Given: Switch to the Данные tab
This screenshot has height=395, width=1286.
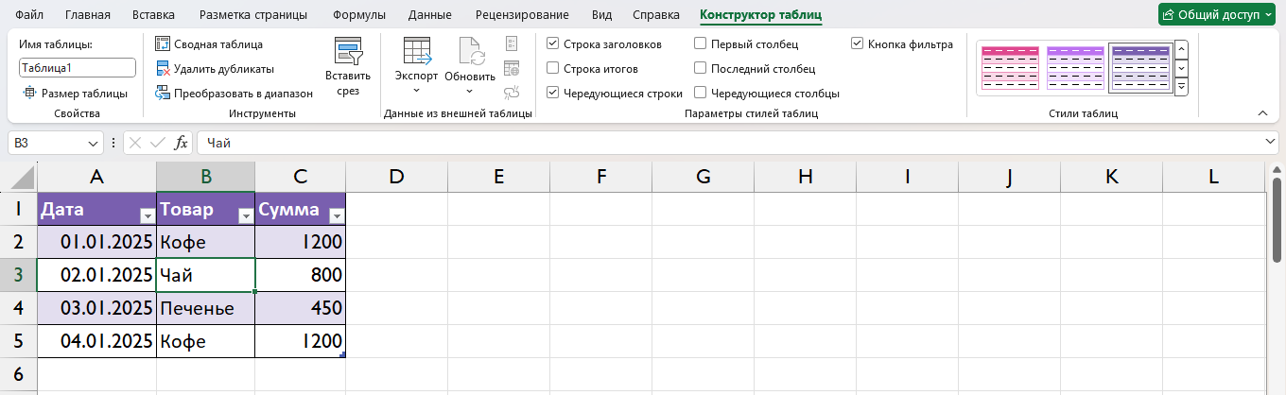Looking at the screenshot, I should coord(429,15).
